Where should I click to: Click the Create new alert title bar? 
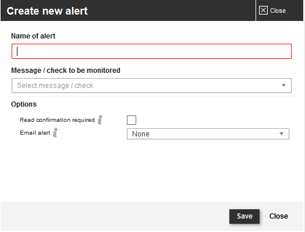click(x=128, y=10)
